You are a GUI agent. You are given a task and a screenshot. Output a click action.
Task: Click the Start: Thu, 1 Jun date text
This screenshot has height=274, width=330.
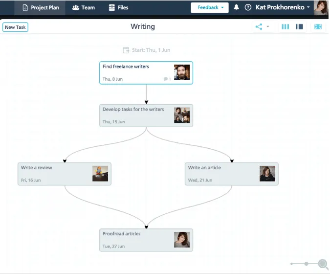pyautogui.click(x=151, y=50)
